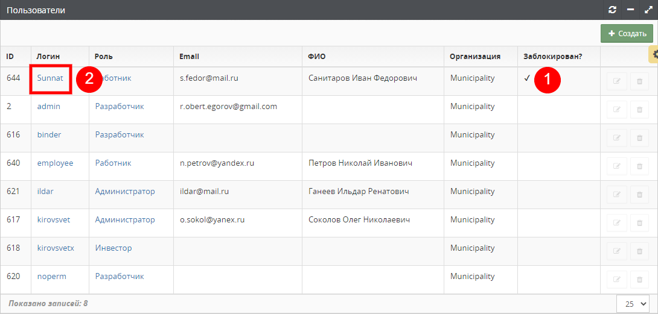Click edit icon for user Sunnat
The image size is (658, 314).
point(617,81)
